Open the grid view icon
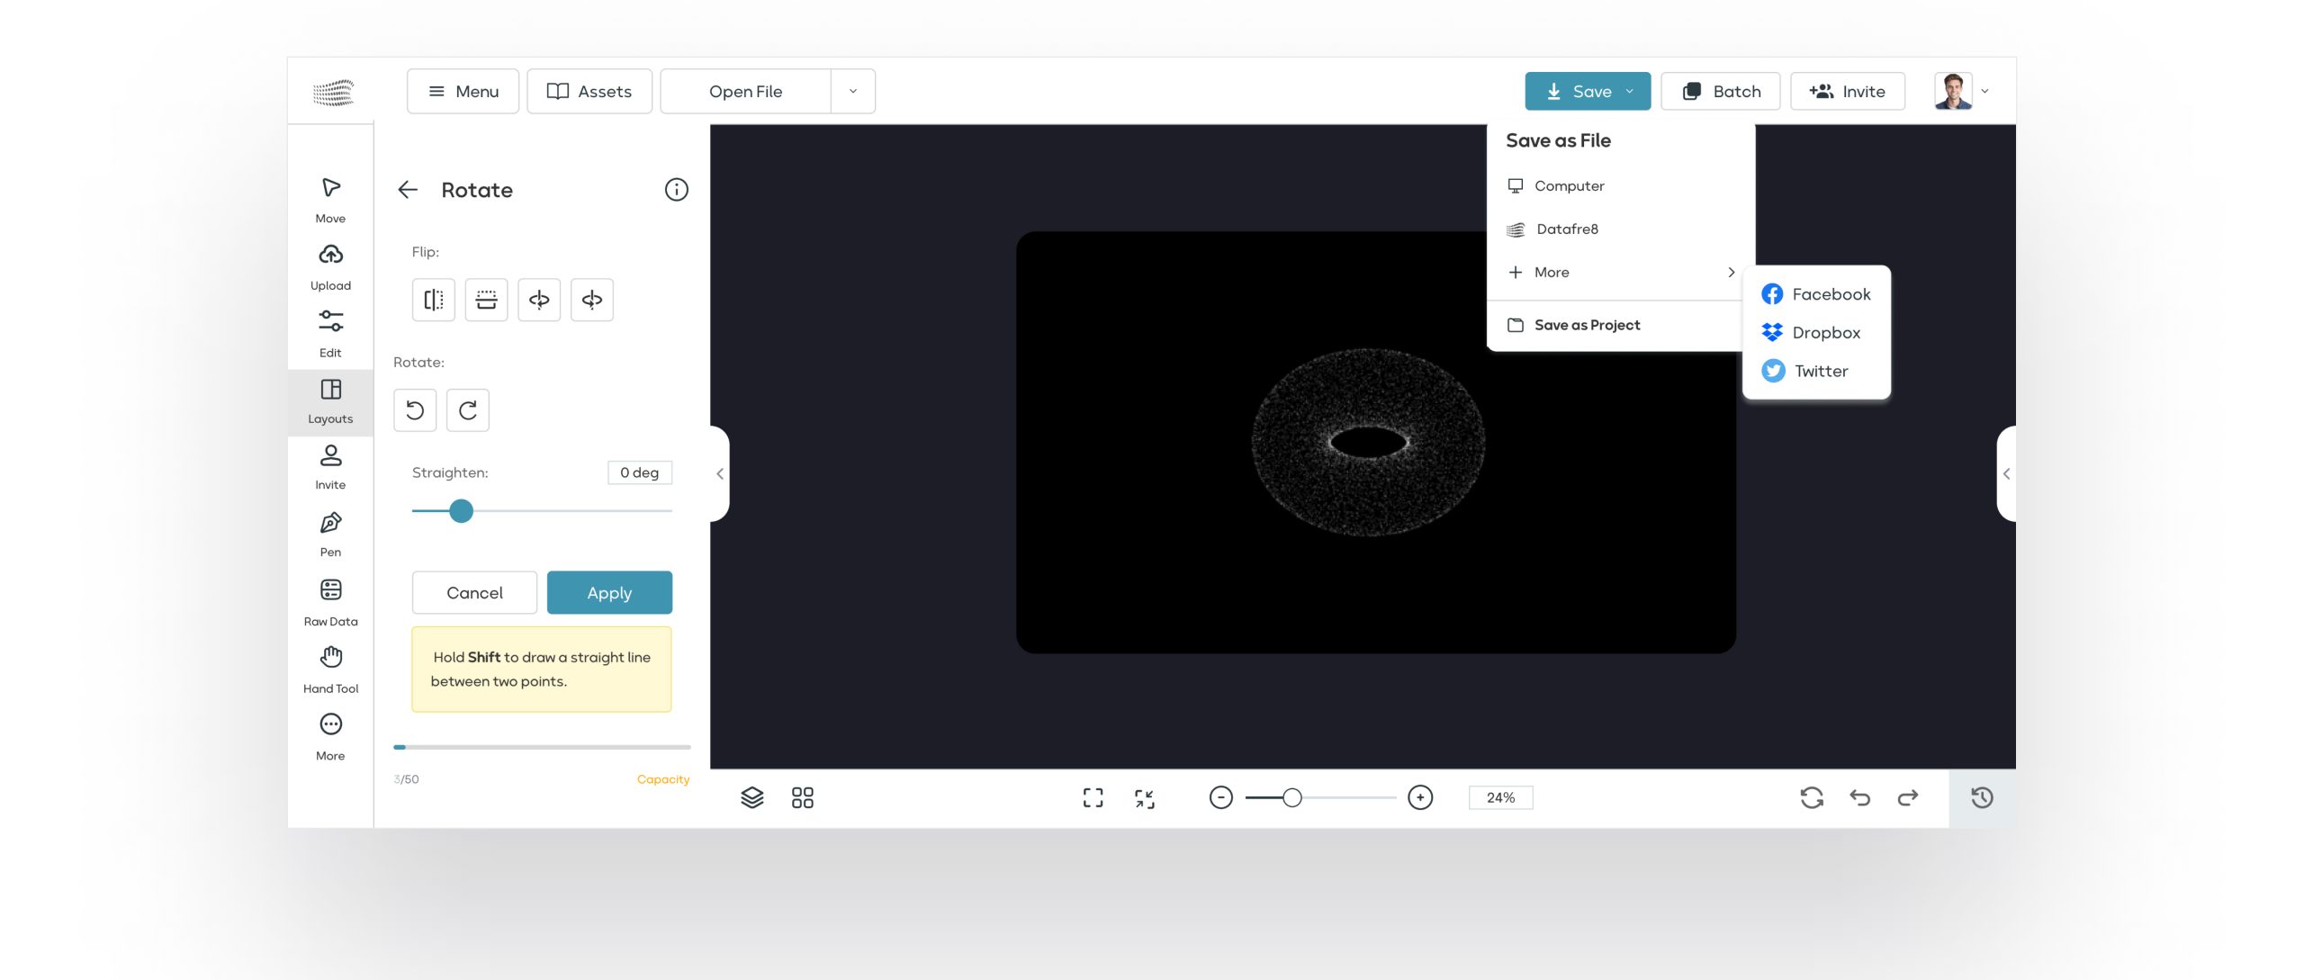The image size is (2304, 980). [802, 797]
